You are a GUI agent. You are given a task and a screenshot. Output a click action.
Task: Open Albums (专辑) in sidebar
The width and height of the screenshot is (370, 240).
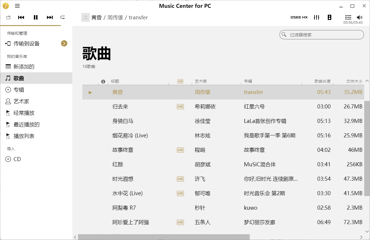click(36, 90)
